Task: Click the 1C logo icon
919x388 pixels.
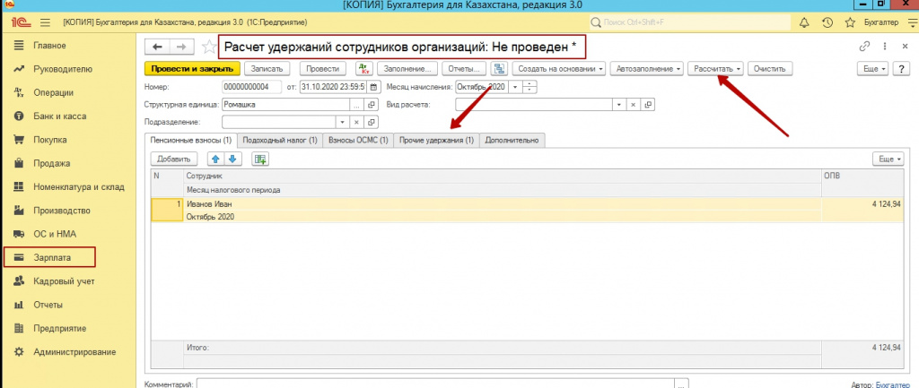Action: point(22,22)
